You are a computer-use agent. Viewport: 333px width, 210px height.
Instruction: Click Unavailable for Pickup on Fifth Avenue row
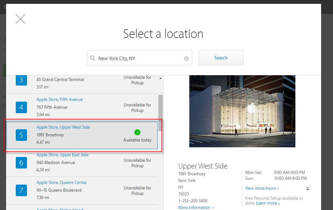137,108
